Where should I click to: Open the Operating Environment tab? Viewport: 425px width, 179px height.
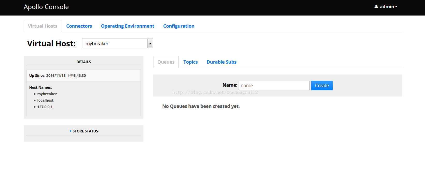click(128, 26)
